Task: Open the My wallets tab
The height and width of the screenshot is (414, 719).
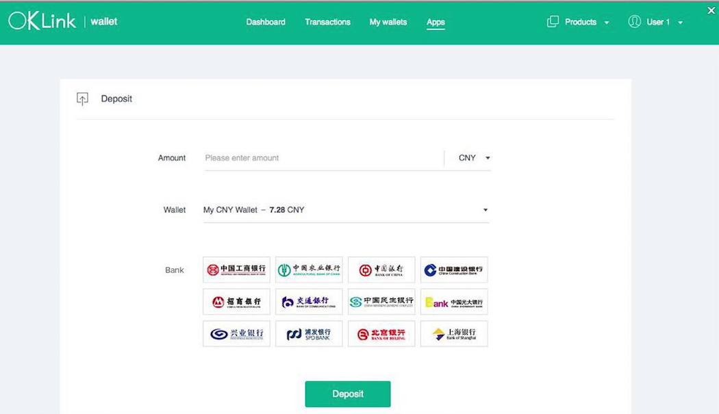Action: (388, 22)
